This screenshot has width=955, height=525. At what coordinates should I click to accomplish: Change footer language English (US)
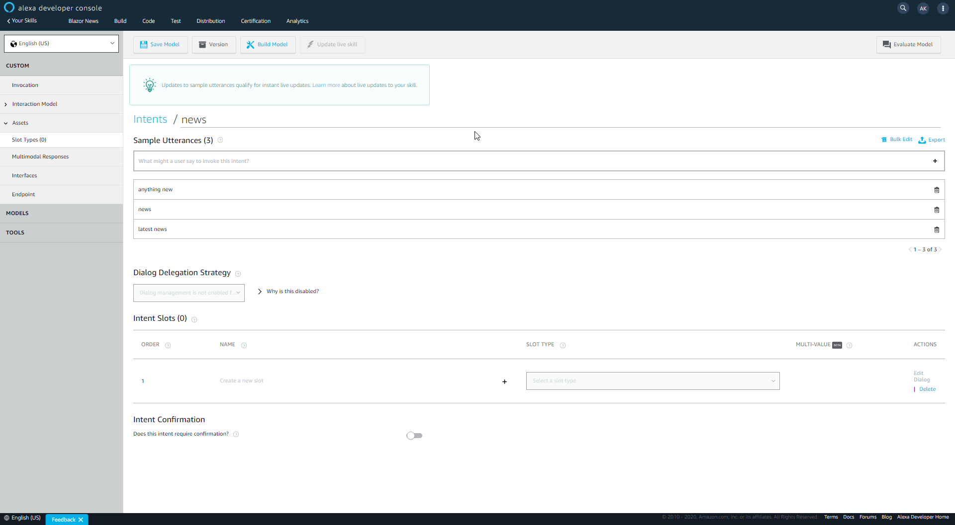[x=22, y=518]
